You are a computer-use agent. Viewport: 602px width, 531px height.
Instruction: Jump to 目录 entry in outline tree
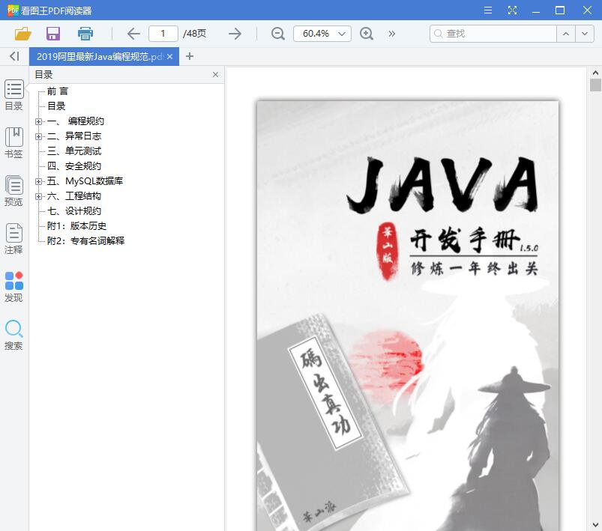pos(56,106)
